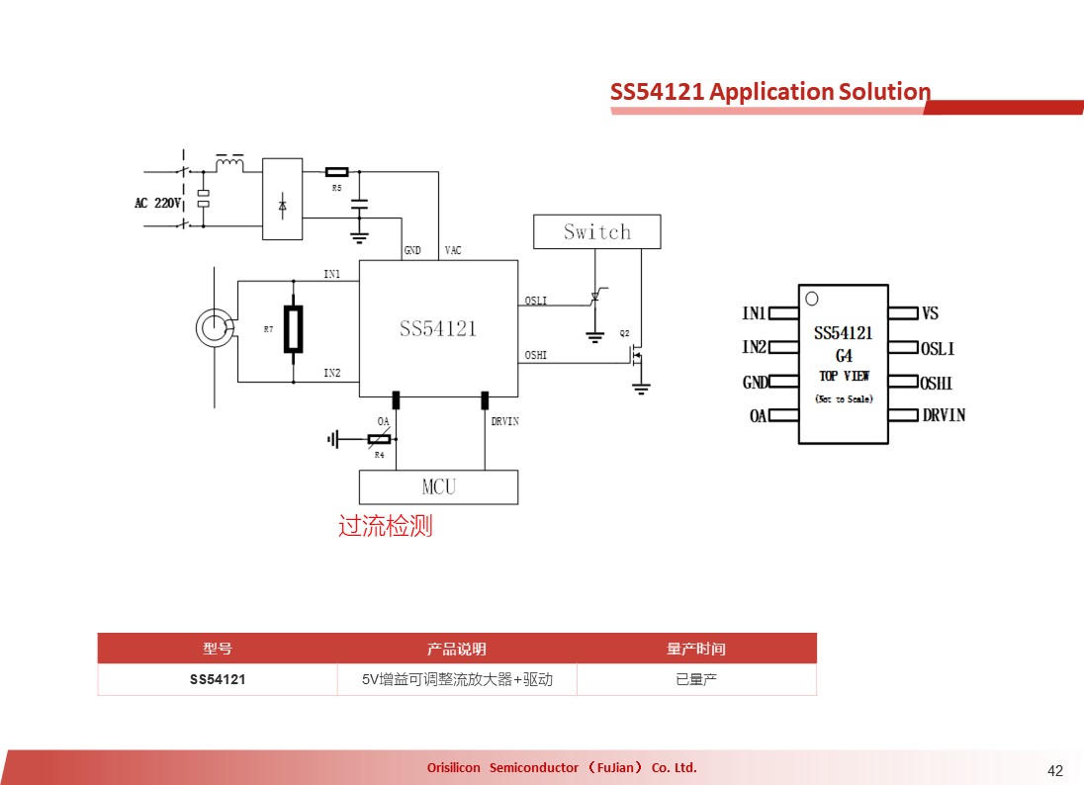Image resolution: width=1084 pixels, height=785 pixels.
Task: Select the SS54121 model cell in table
Action: tap(218, 679)
